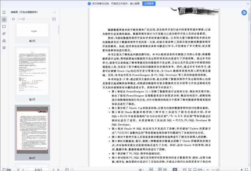Open the comments panel icon
The image size is (251, 171).
click(x=4, y=27)
